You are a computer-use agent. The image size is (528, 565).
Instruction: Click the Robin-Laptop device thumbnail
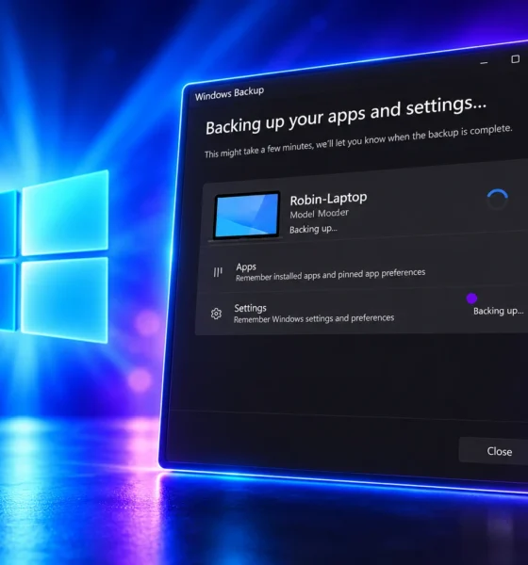(x=247, y=215)
